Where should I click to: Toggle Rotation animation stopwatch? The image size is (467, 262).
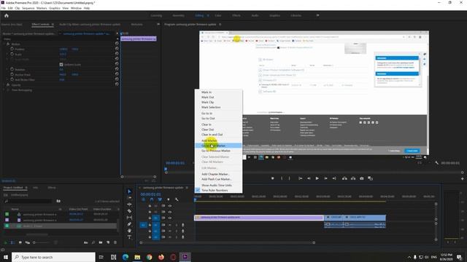[x=12, y=69]
